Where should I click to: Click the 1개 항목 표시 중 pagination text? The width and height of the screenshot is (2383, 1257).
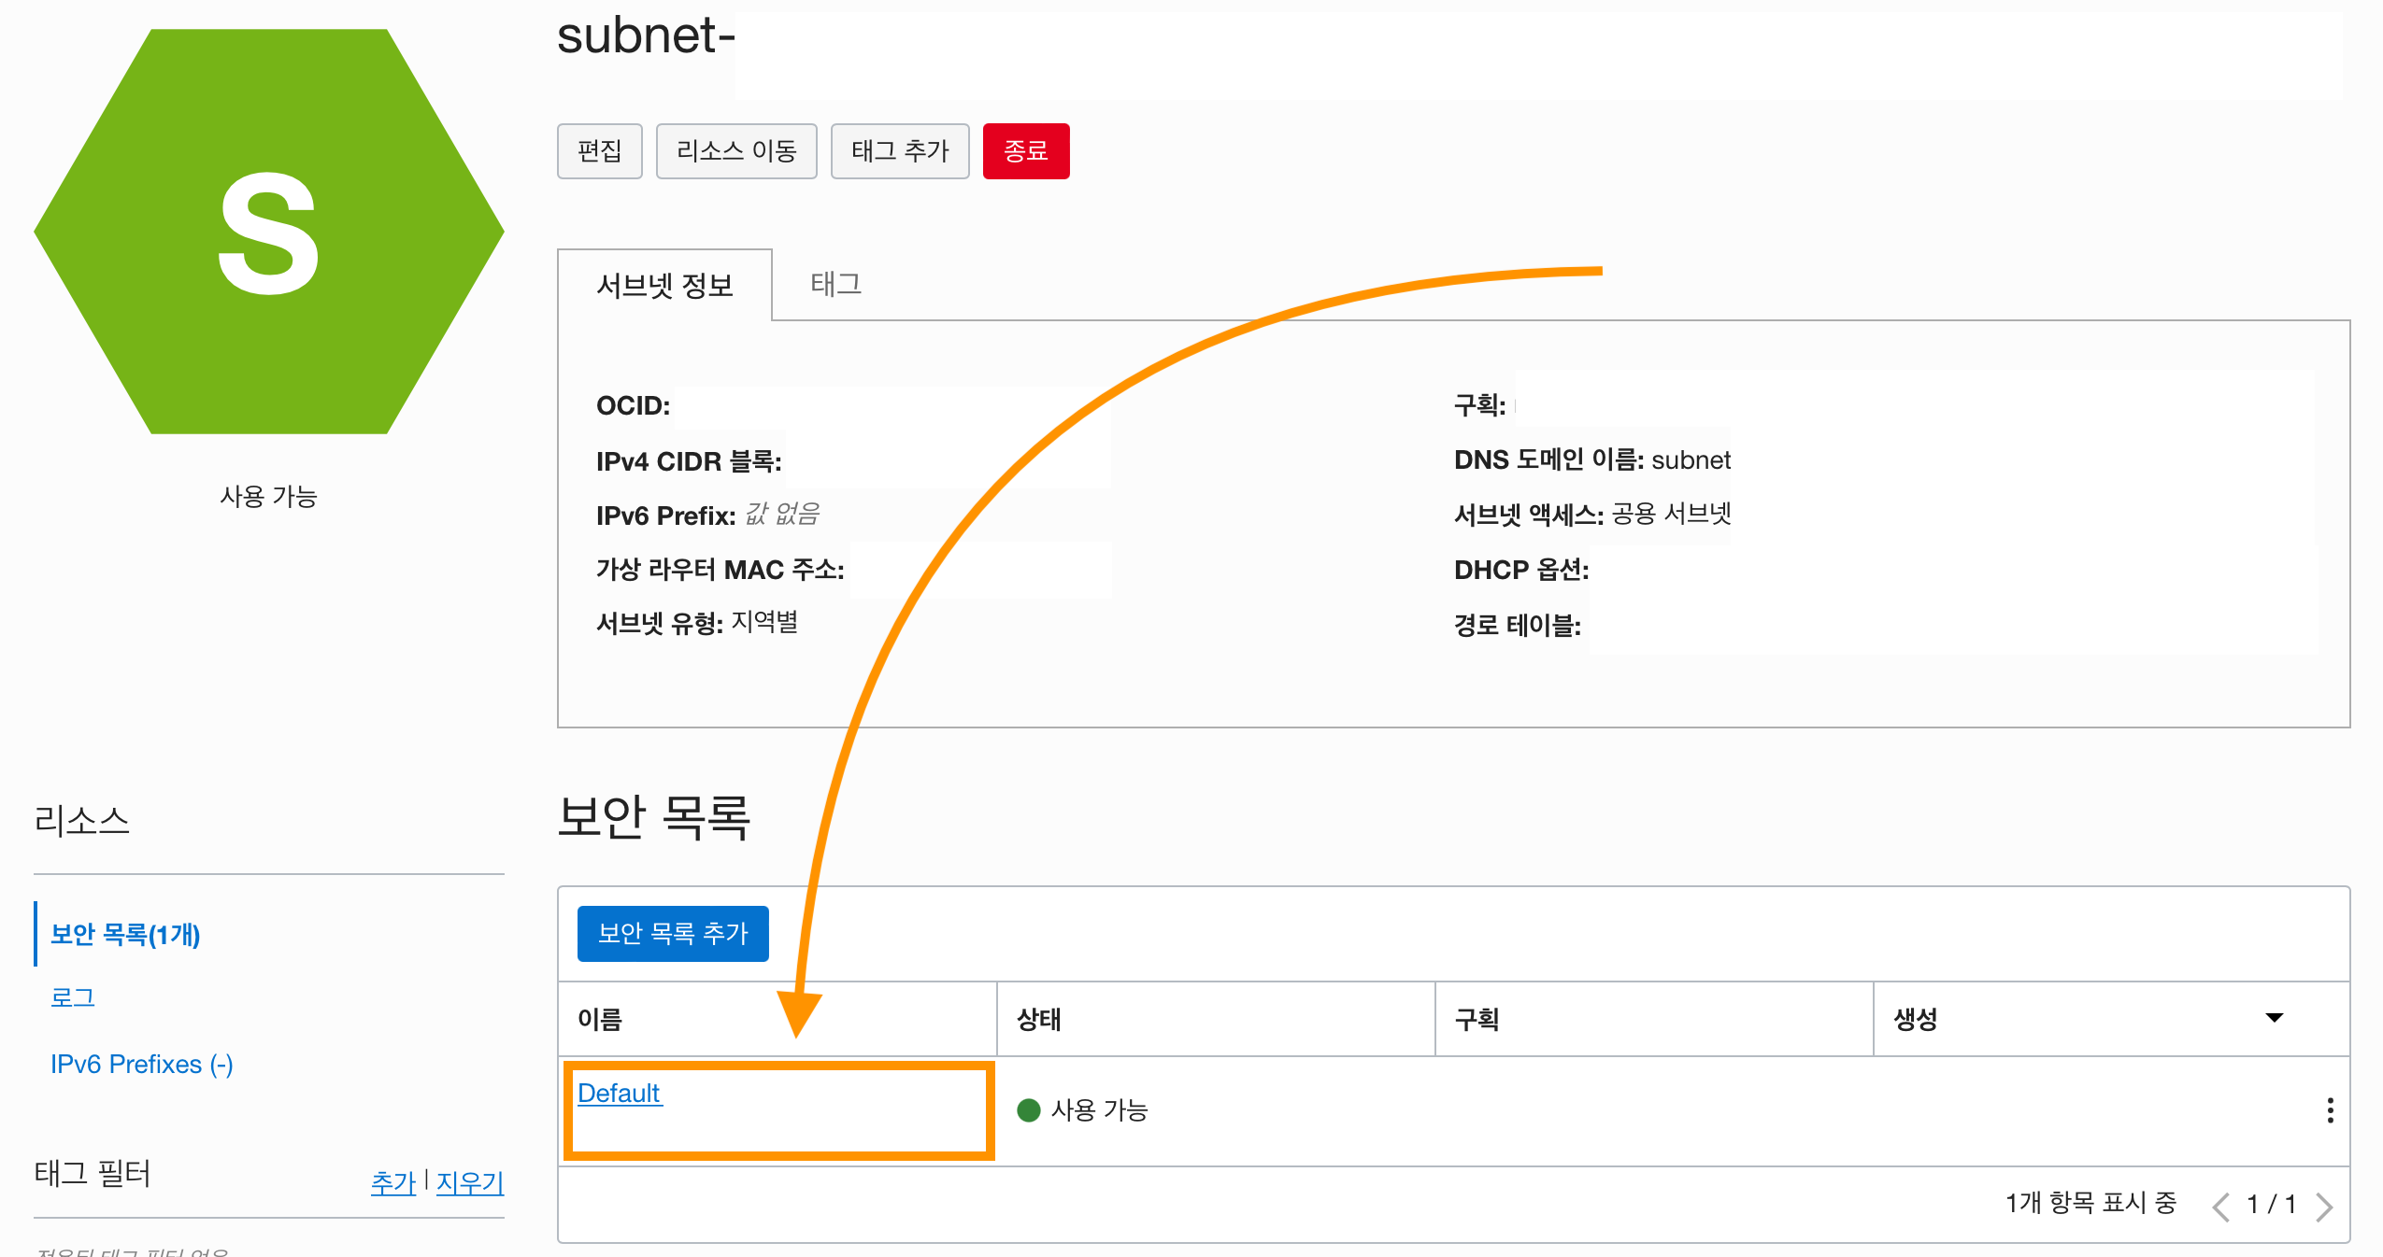2090,1203
